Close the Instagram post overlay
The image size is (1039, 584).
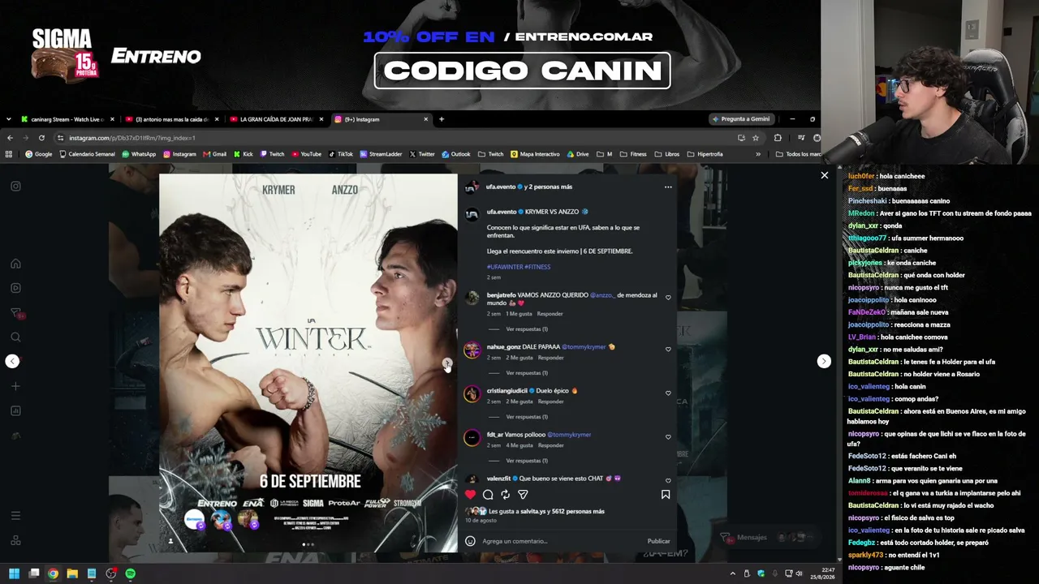click(825, 175)
